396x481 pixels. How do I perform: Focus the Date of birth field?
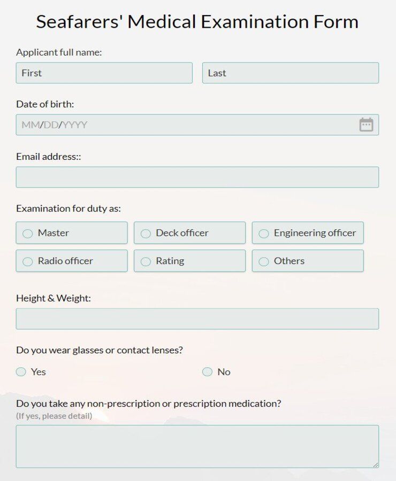[161, 125]
